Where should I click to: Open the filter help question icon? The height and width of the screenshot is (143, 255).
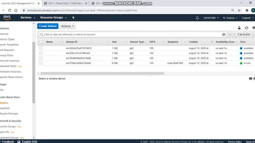pos(224,35)
